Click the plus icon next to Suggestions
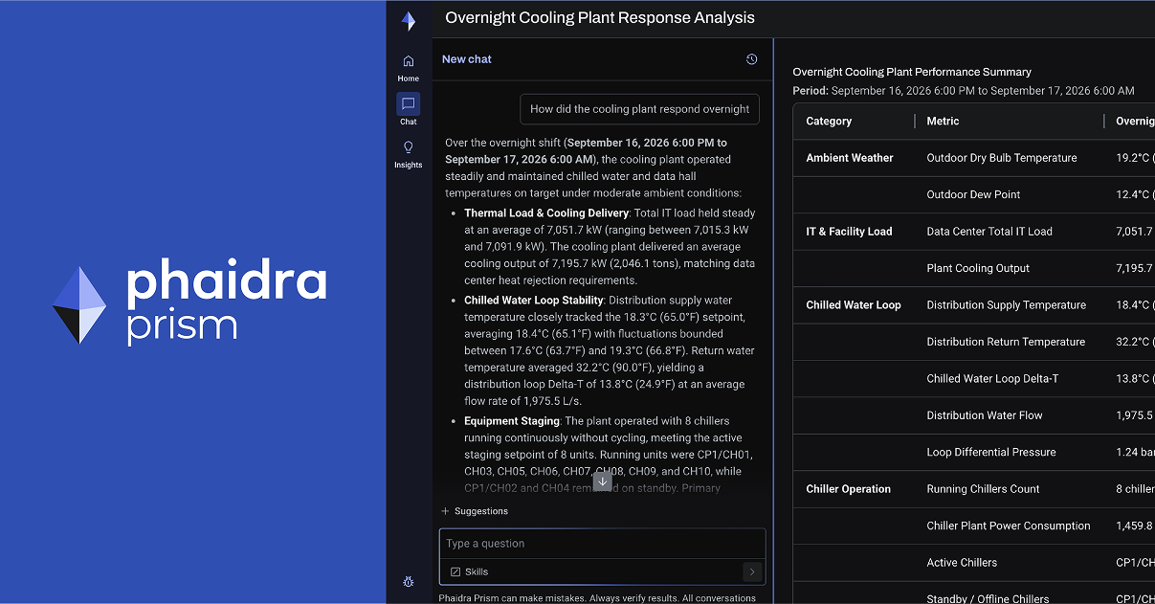This screenshot has height=604, width=1155. (x=445, y=511)
